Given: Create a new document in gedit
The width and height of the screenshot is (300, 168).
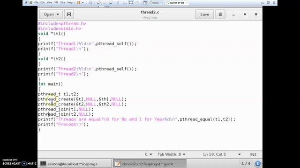Looking at the screenshot, I should pyautogui.click(x=69, y=14).
